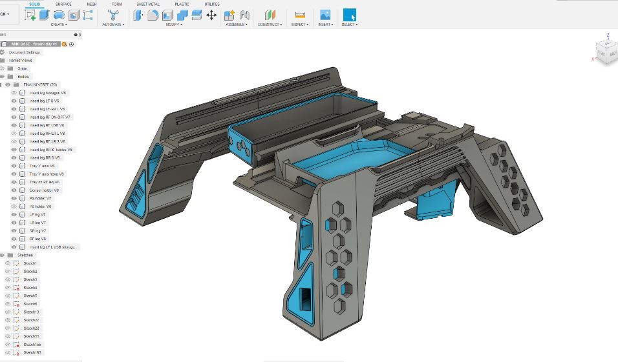Select Insert leg RF USB V6 body
618x362 pixels.
[47, 125]
